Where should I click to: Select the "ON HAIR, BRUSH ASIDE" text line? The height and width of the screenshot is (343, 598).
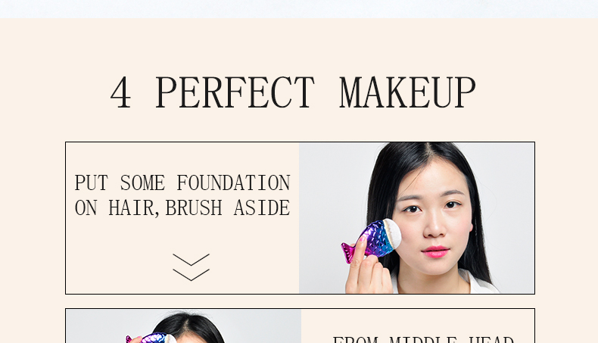182,208
